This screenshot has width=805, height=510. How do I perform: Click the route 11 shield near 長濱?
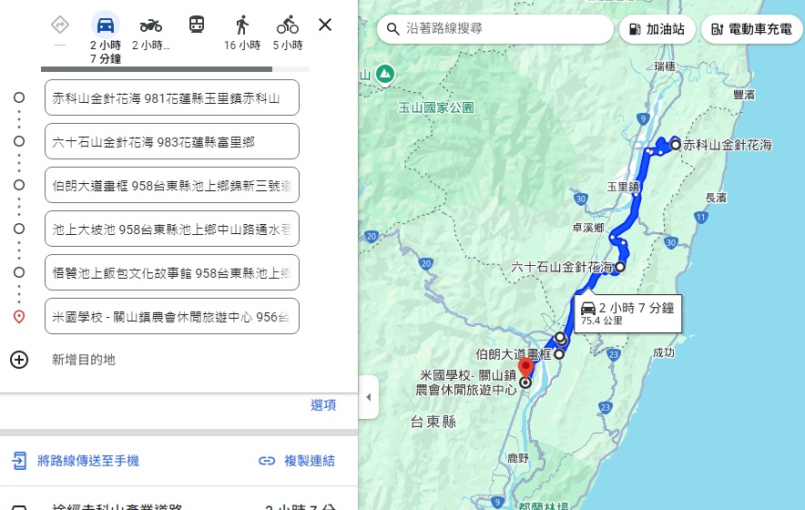tap(701, 217)
